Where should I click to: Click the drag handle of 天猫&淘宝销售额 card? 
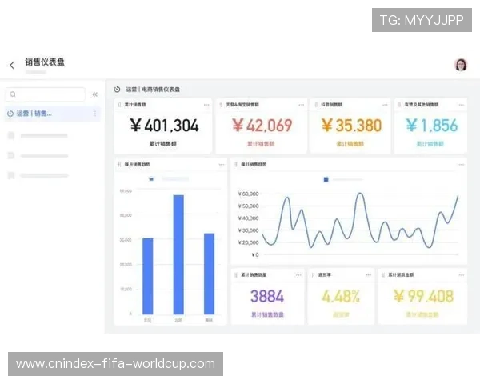click(221, 105)
